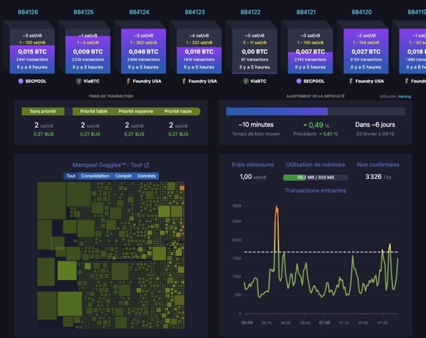
Task: Open block height 884126 link
Action: coord(28,12)
